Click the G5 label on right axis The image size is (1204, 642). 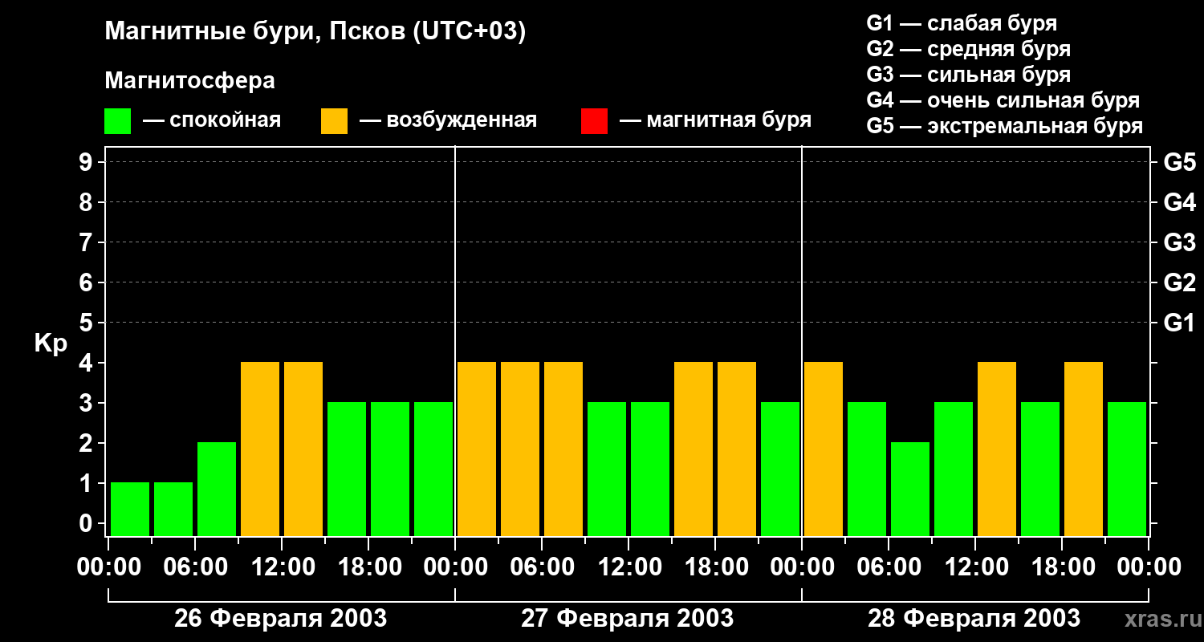point(1179,163)
